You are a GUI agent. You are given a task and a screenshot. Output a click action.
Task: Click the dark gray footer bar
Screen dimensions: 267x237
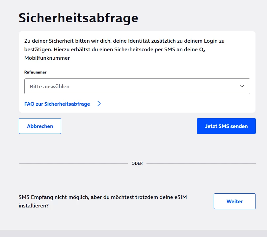133,233
